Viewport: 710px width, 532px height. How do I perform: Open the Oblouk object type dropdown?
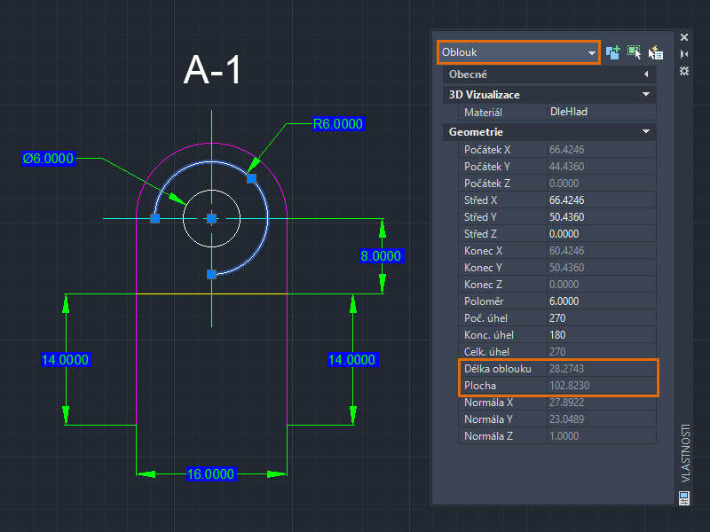[x=518, y=52]
